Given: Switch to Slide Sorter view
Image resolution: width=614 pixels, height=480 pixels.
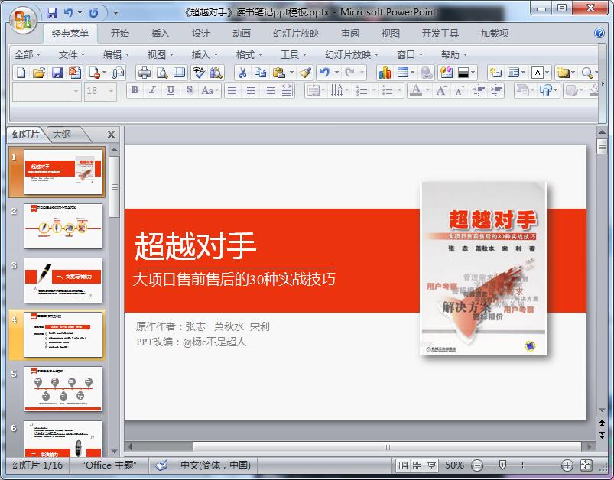Looking at the screenshot, I should 417,465.
